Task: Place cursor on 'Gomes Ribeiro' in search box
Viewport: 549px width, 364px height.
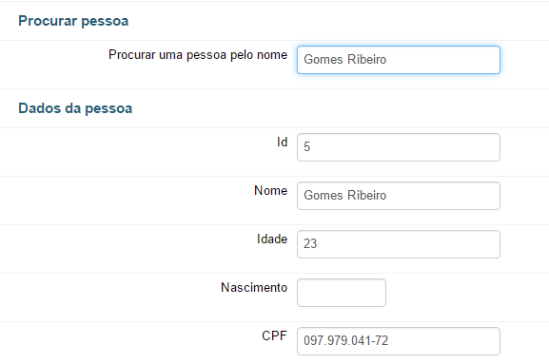Action: click(344, 60)
